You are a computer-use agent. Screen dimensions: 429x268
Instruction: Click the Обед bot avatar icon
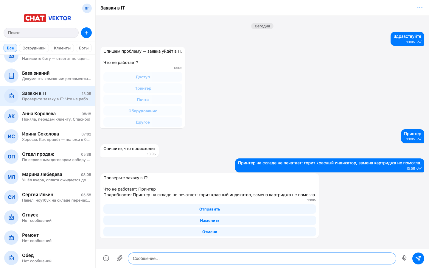pyautogui.click(x=11, y=258)
